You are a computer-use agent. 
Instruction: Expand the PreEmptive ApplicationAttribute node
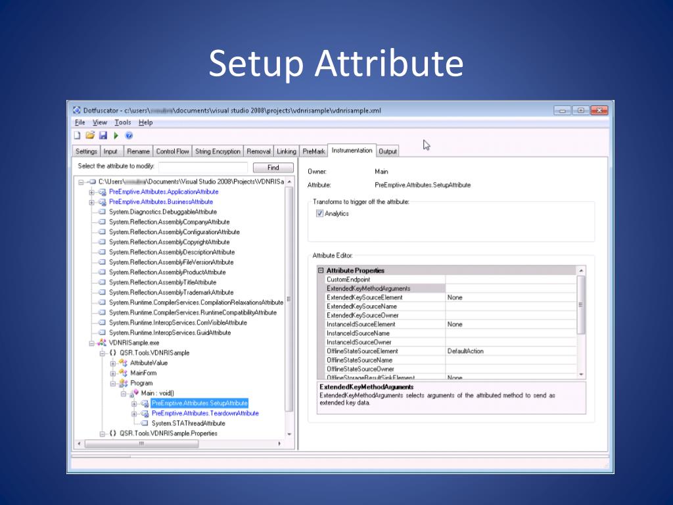tap(91, 192)
